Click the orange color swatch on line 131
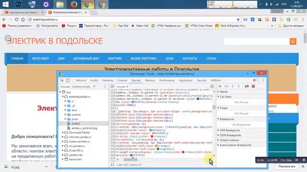This screenshot has height=172, width=307. (x=156, y=146)
